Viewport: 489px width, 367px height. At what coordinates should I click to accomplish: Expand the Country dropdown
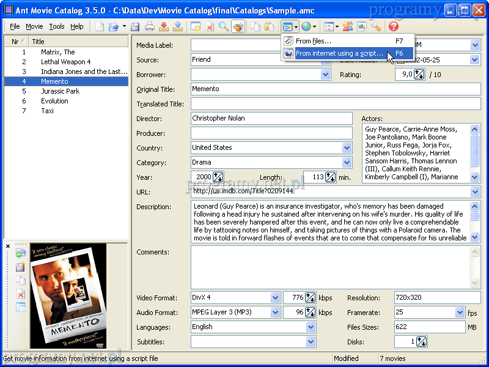[x=347, y=148]
